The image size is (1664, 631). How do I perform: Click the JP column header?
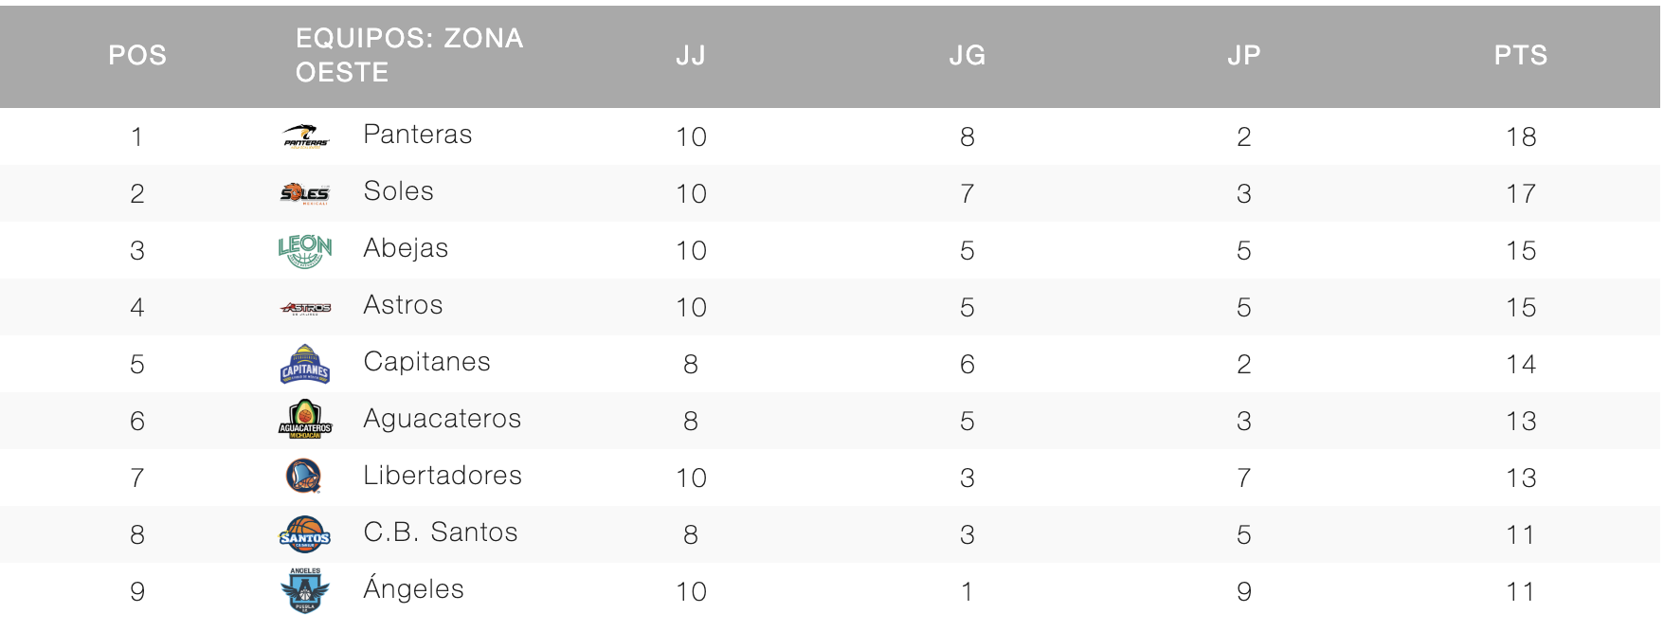1244,56
